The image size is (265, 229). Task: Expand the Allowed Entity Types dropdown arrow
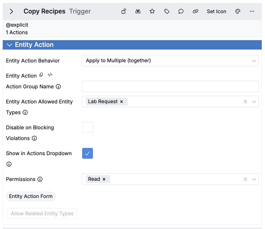pyautogui.click(x=254, y=102)
